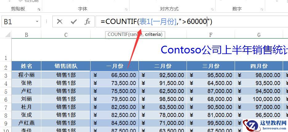Select row 1 header
The height and width of the screenshot is (132, 288).
click(6, 50)
